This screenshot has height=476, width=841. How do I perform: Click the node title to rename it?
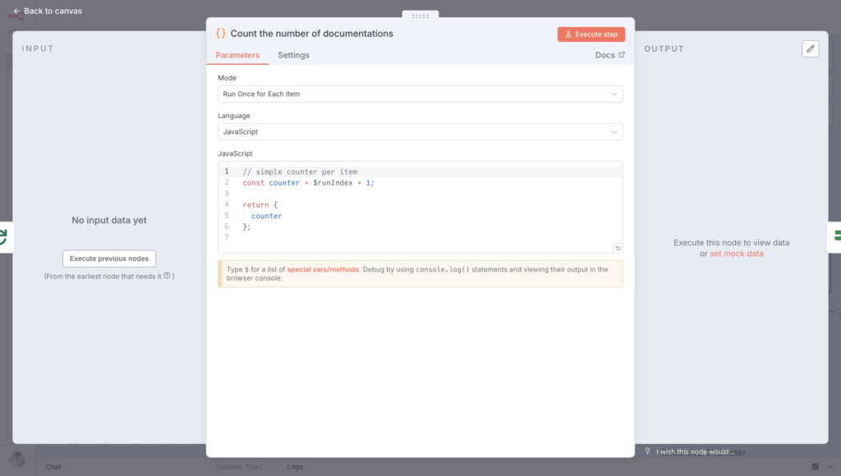(311, 34)
